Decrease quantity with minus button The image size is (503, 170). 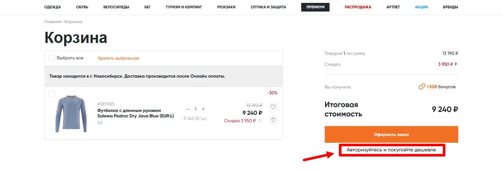pyautogui.click(x=188, y=109)
